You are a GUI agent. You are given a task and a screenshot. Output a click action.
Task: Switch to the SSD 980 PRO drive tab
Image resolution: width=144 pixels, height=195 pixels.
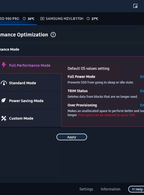pos(17,19)
